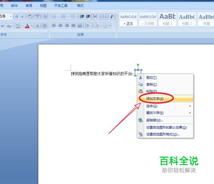The width and height of the screenshot is (214, 184).
Task: Click the Enclose Characters circle icon
Action: [45, 26]
